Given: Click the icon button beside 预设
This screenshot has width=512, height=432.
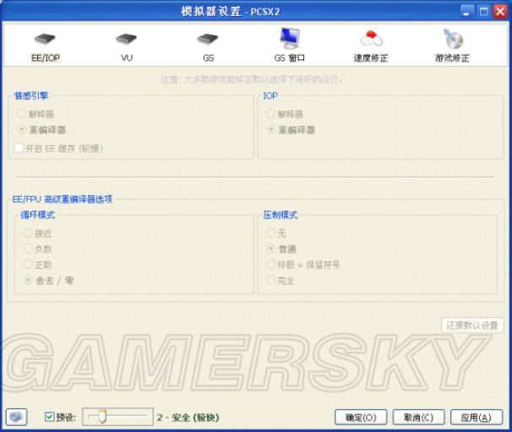Looking at the screenshot, I should point(16,417).
